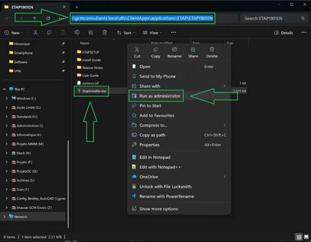Click Cut in the context menu

137,53
